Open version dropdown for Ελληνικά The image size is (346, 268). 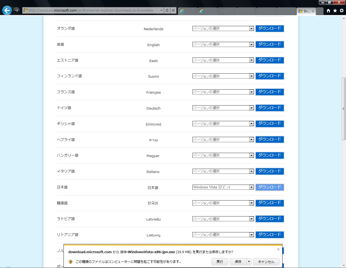tap(223, 124)
